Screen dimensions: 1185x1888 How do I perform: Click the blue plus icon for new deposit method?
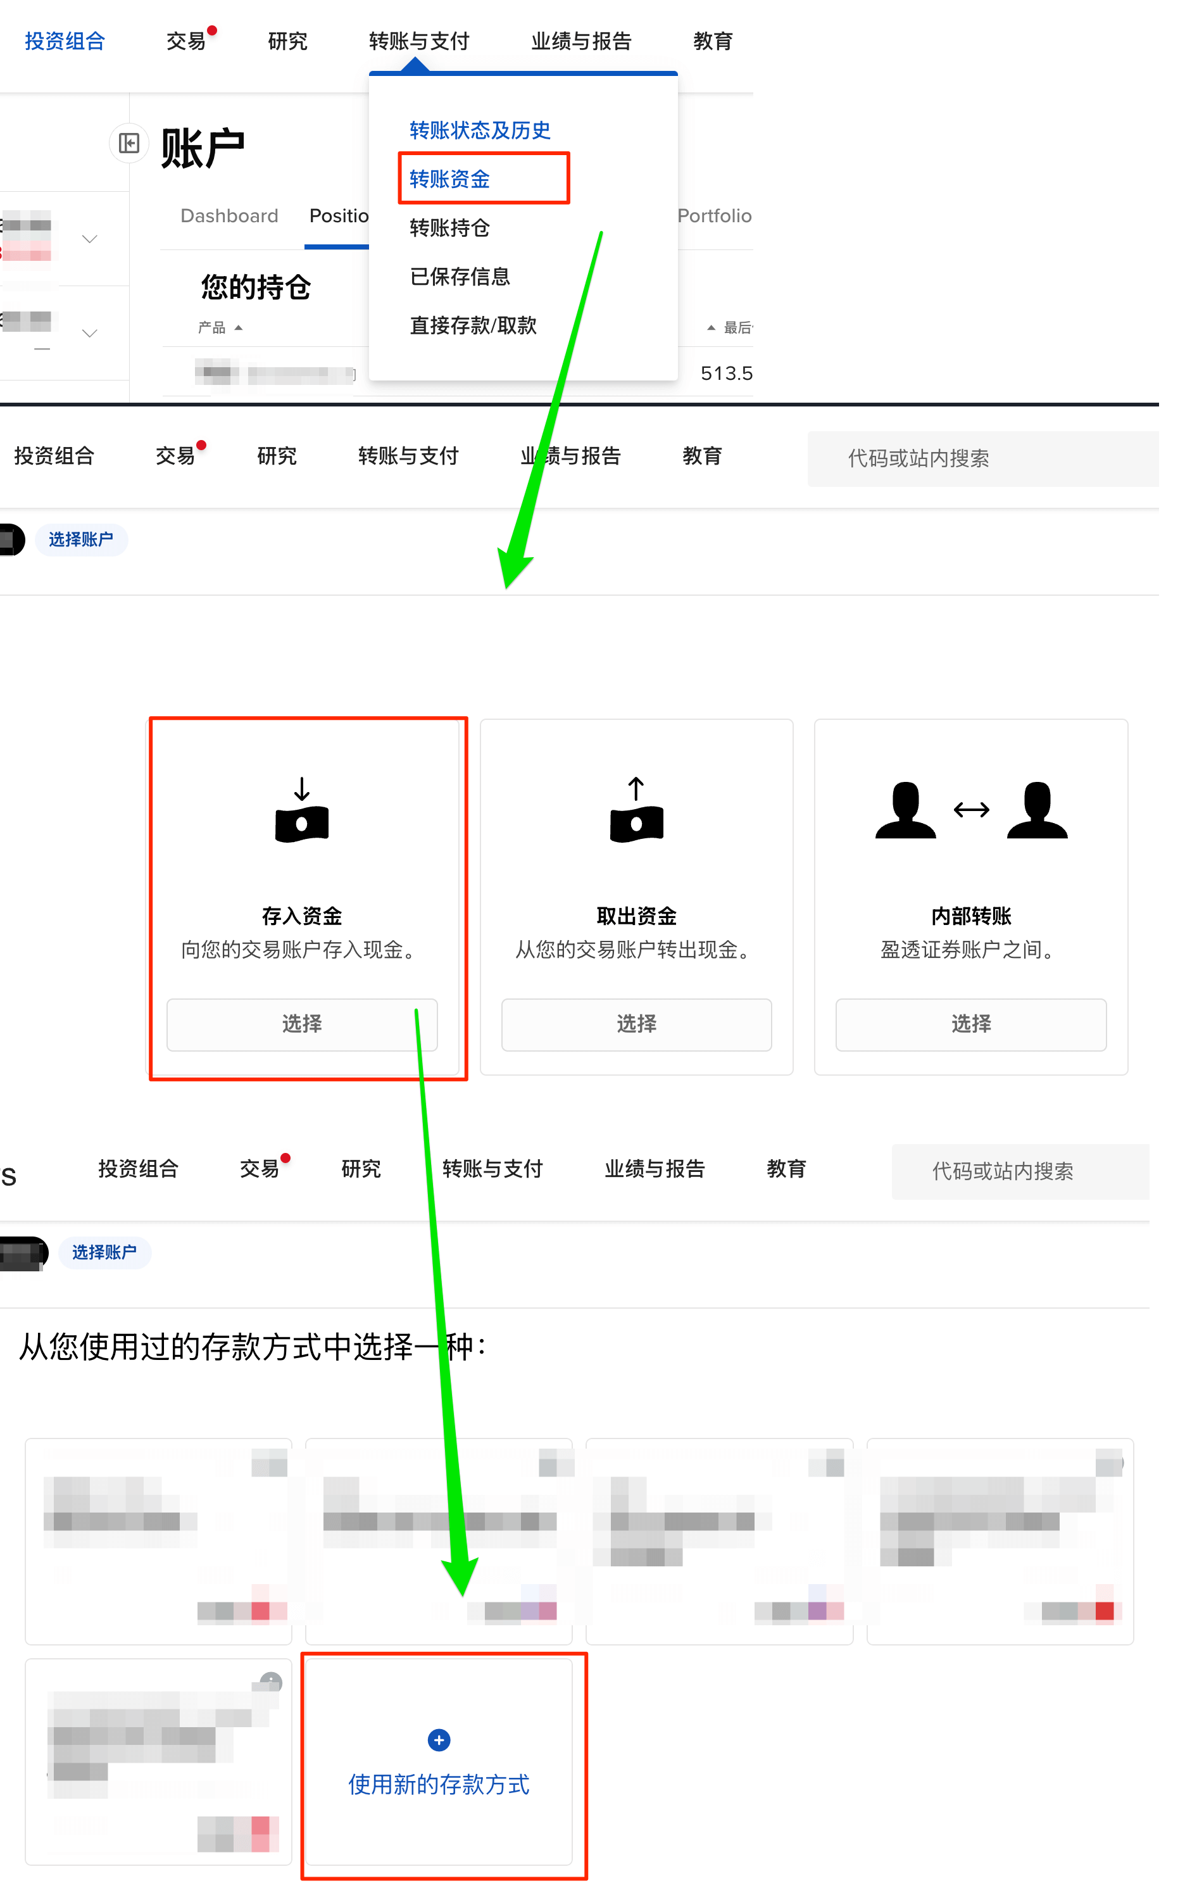(x=439, y=1740)
